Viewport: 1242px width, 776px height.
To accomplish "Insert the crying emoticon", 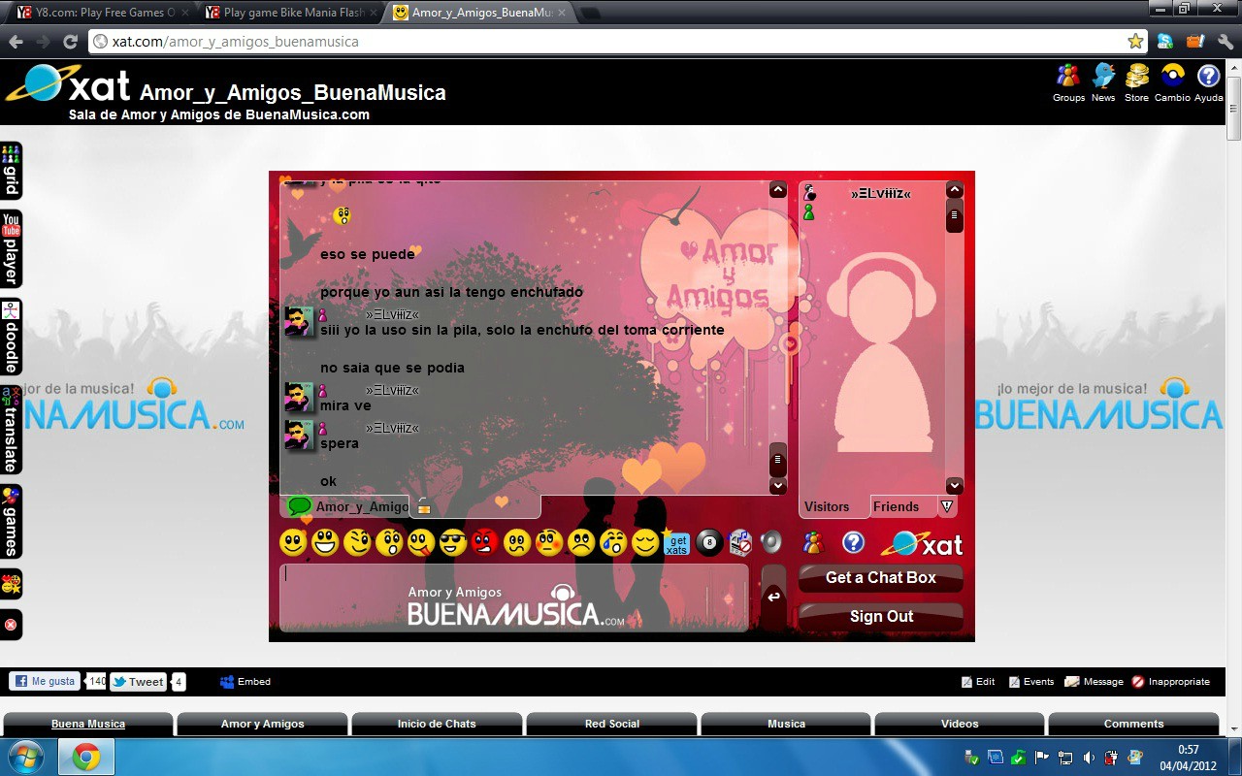I will (x=613, y=542).
